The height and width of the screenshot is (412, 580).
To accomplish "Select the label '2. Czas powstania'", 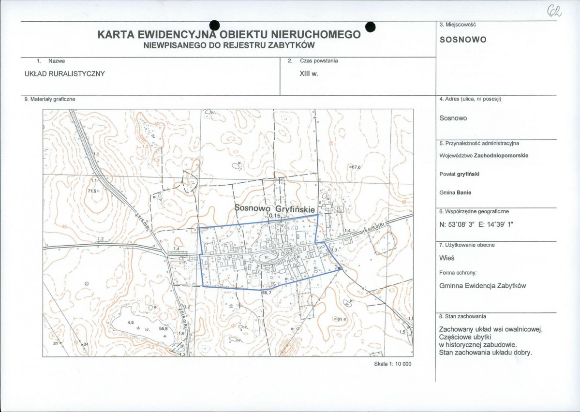I will click(x=313, y=60).
